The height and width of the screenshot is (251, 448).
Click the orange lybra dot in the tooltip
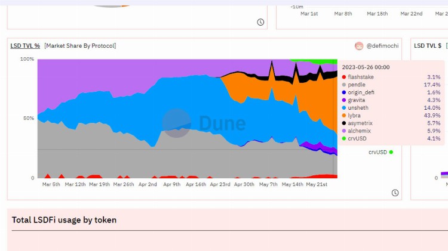pos(344,115)
